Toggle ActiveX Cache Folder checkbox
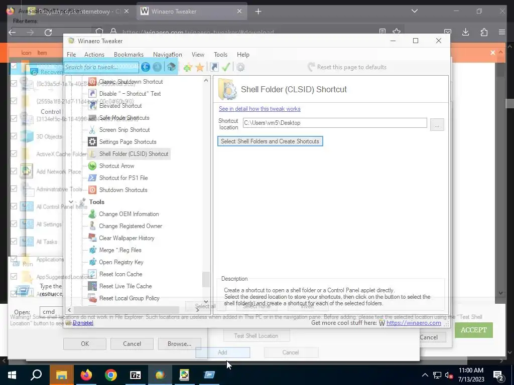This screenshot has height=385, width=514. pyautogui.click(x=14, y=153)
